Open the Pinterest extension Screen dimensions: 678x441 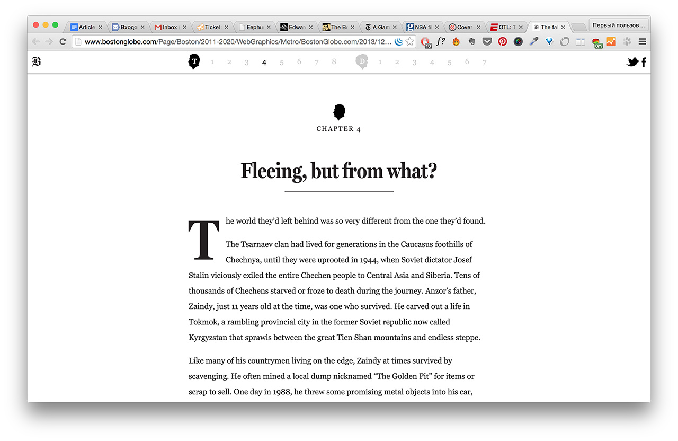click(x=503, y=41)
